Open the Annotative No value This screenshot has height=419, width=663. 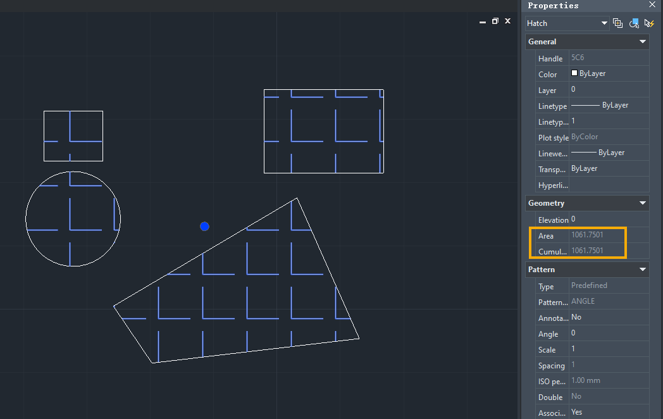coord(609,317)
